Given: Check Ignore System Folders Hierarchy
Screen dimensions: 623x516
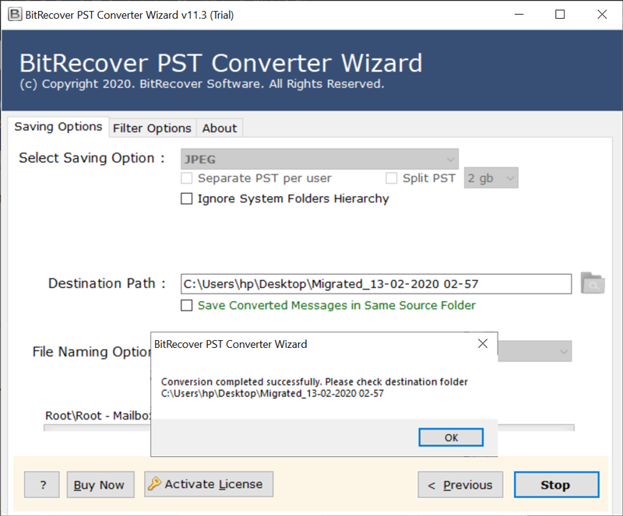Looking at the screenshot, I should (x=187, y=198).
